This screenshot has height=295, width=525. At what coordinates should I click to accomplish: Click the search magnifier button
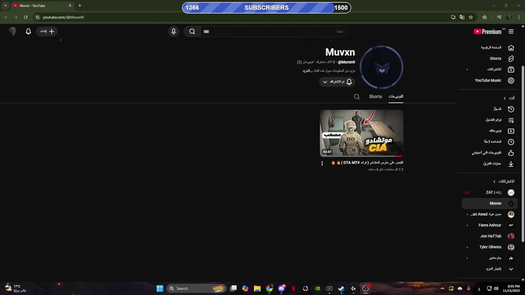192,31
